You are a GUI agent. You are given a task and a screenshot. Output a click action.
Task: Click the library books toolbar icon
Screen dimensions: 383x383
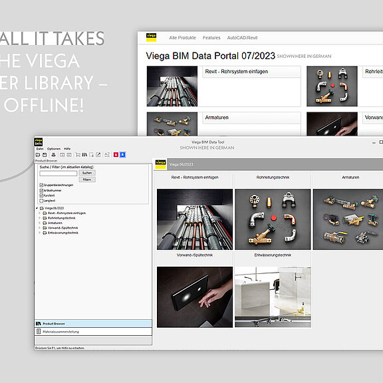[x=84, y=155]
